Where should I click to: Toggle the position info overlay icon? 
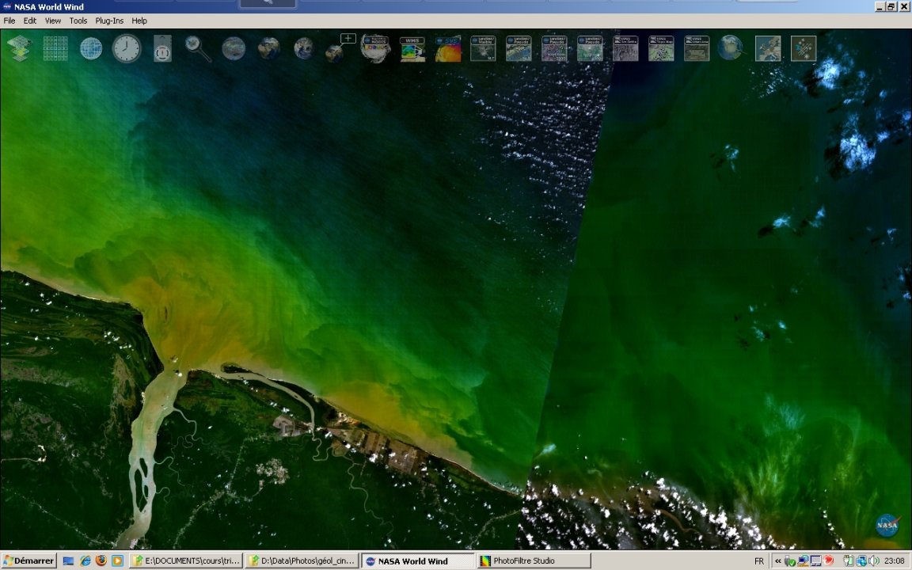pyautogui.click(x=162, y=49)
